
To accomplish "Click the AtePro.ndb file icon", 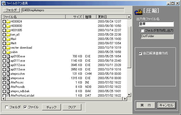I will (8, 87).
